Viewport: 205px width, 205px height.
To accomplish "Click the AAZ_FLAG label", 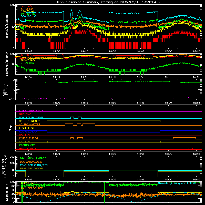I will click(x=25, y=142).
